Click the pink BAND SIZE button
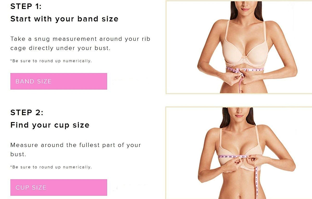The image size is (312, 199). pos(58,81)
